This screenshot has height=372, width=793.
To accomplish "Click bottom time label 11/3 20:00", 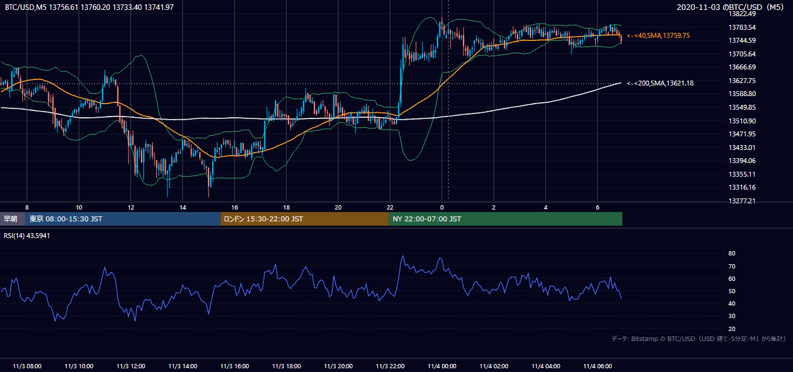I will tap(338, 366).
